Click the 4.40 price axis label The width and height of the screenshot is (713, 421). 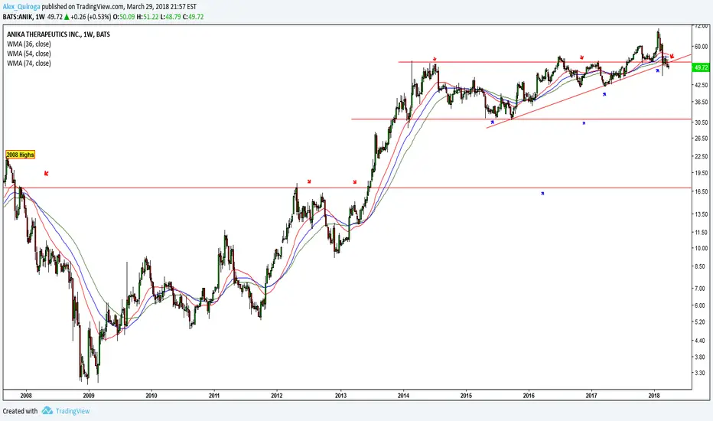(x=702, y=341)
